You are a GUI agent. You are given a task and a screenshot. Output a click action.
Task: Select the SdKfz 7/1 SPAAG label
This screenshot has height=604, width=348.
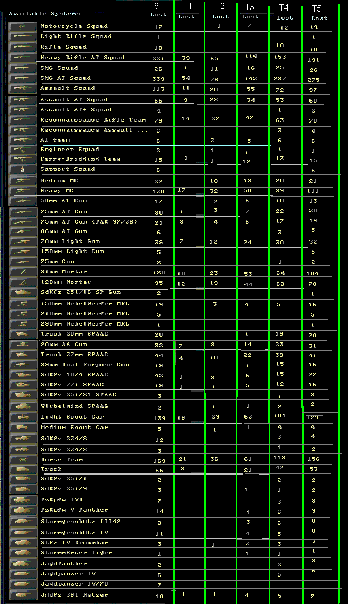pos(72,384)
